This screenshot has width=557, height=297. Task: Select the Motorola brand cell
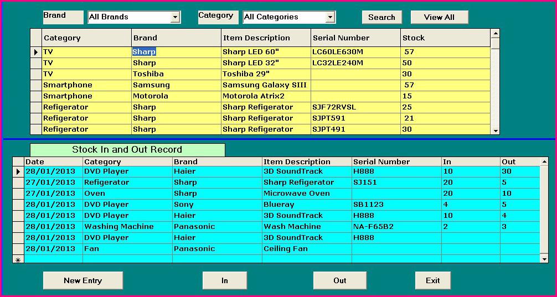(x=176, y=96)
